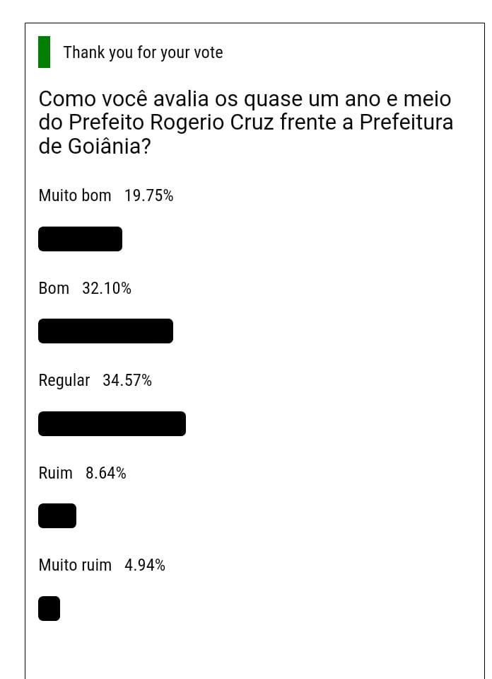Select the 'Bom' option label
492x679 pixels.
pos(54,288)
